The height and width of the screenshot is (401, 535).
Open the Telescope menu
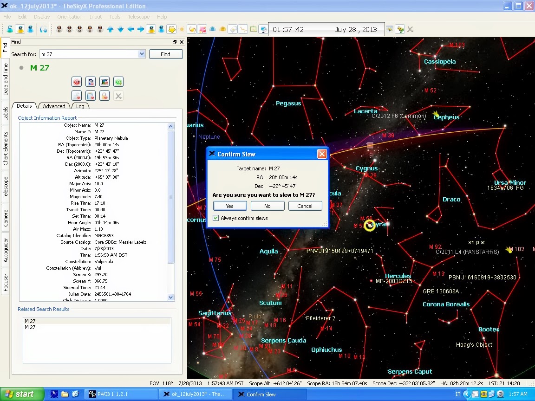coord(138,17)
